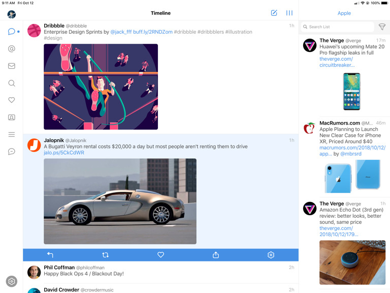Image resolution: width=390 pixels, height=293 pixels.
Task: Like the Jalopnik tweet
Action: pos(160,255)
